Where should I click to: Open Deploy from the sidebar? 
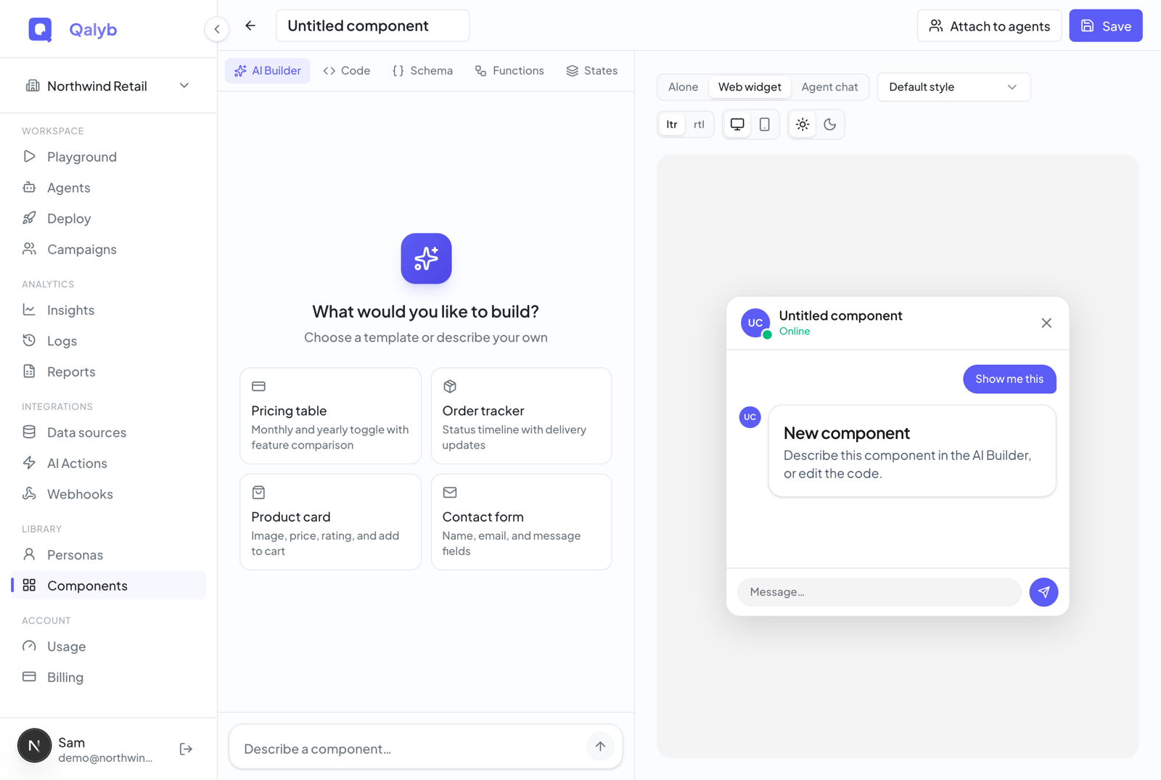[x=108, y=218]
